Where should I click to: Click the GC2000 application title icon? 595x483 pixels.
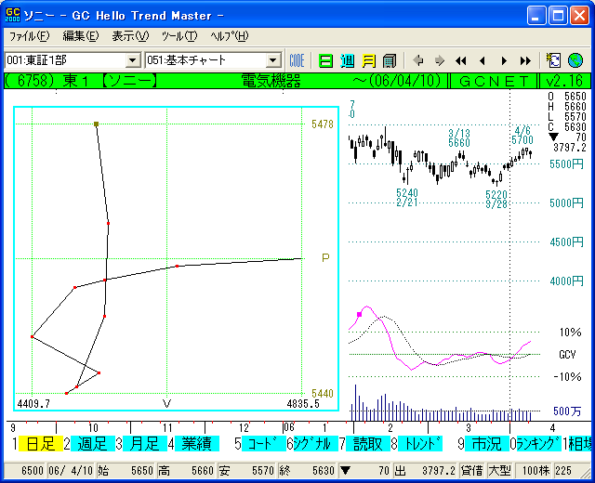[x=12, y=15]
